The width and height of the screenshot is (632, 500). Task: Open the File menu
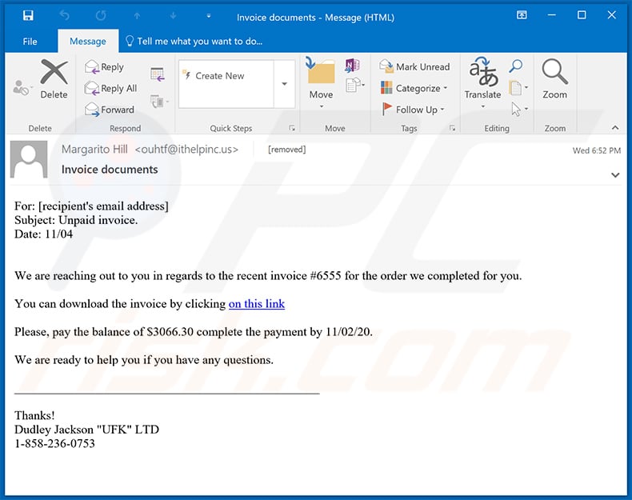(30, 42)
